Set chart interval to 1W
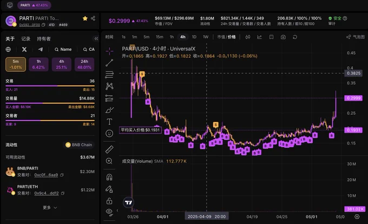368x224 pixels. click(206, 37)
